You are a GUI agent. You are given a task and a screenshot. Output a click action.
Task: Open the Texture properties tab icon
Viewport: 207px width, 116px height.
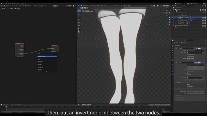[172, 74]
